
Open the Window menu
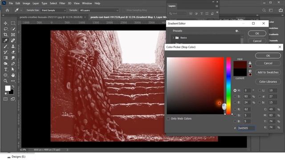[87, 3]
